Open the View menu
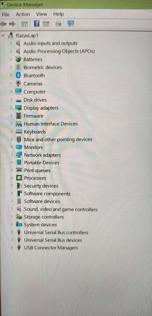 click(x=41, y=14)
